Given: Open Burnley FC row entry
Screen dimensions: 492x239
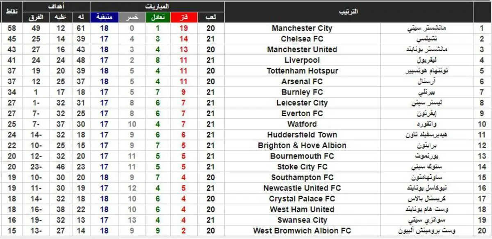Looking at the screenshot, I should (302, 92).
